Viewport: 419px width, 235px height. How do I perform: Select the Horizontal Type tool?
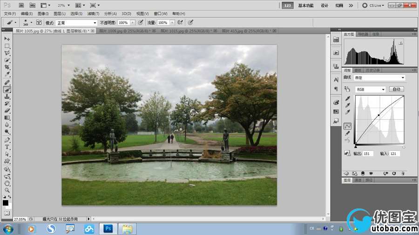7,147
